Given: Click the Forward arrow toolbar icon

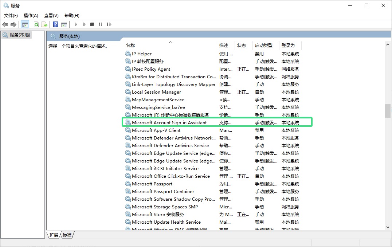Looking at the screenshot, I should [13, 24].
